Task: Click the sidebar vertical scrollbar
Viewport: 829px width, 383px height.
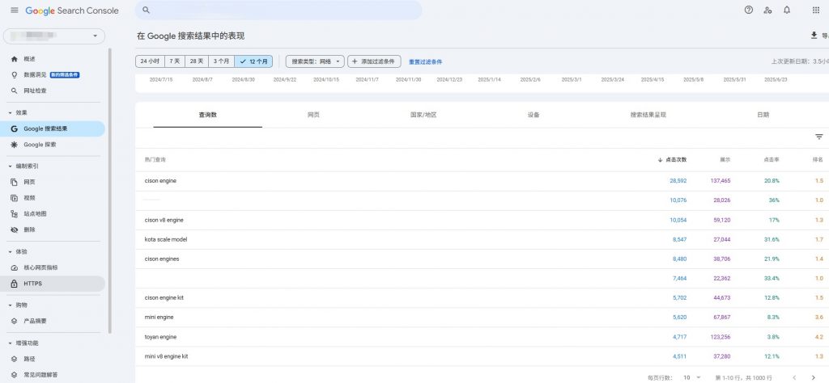Action: pos(109,190)
